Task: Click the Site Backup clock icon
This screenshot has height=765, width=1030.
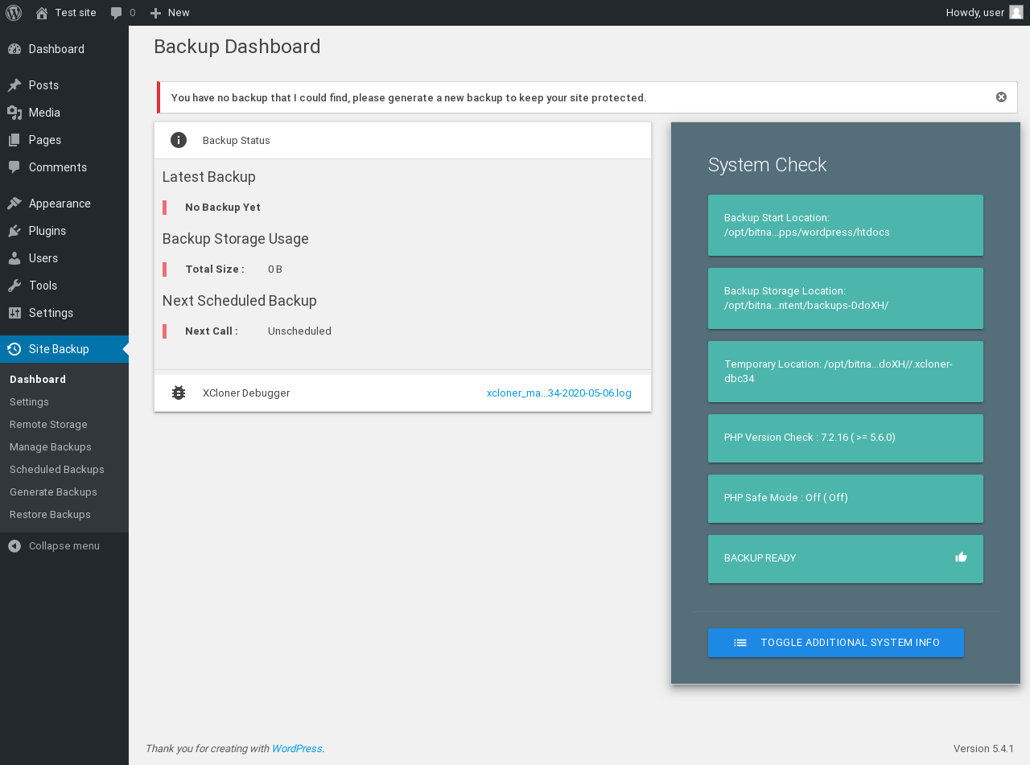Action: click(x=14, y=349)
